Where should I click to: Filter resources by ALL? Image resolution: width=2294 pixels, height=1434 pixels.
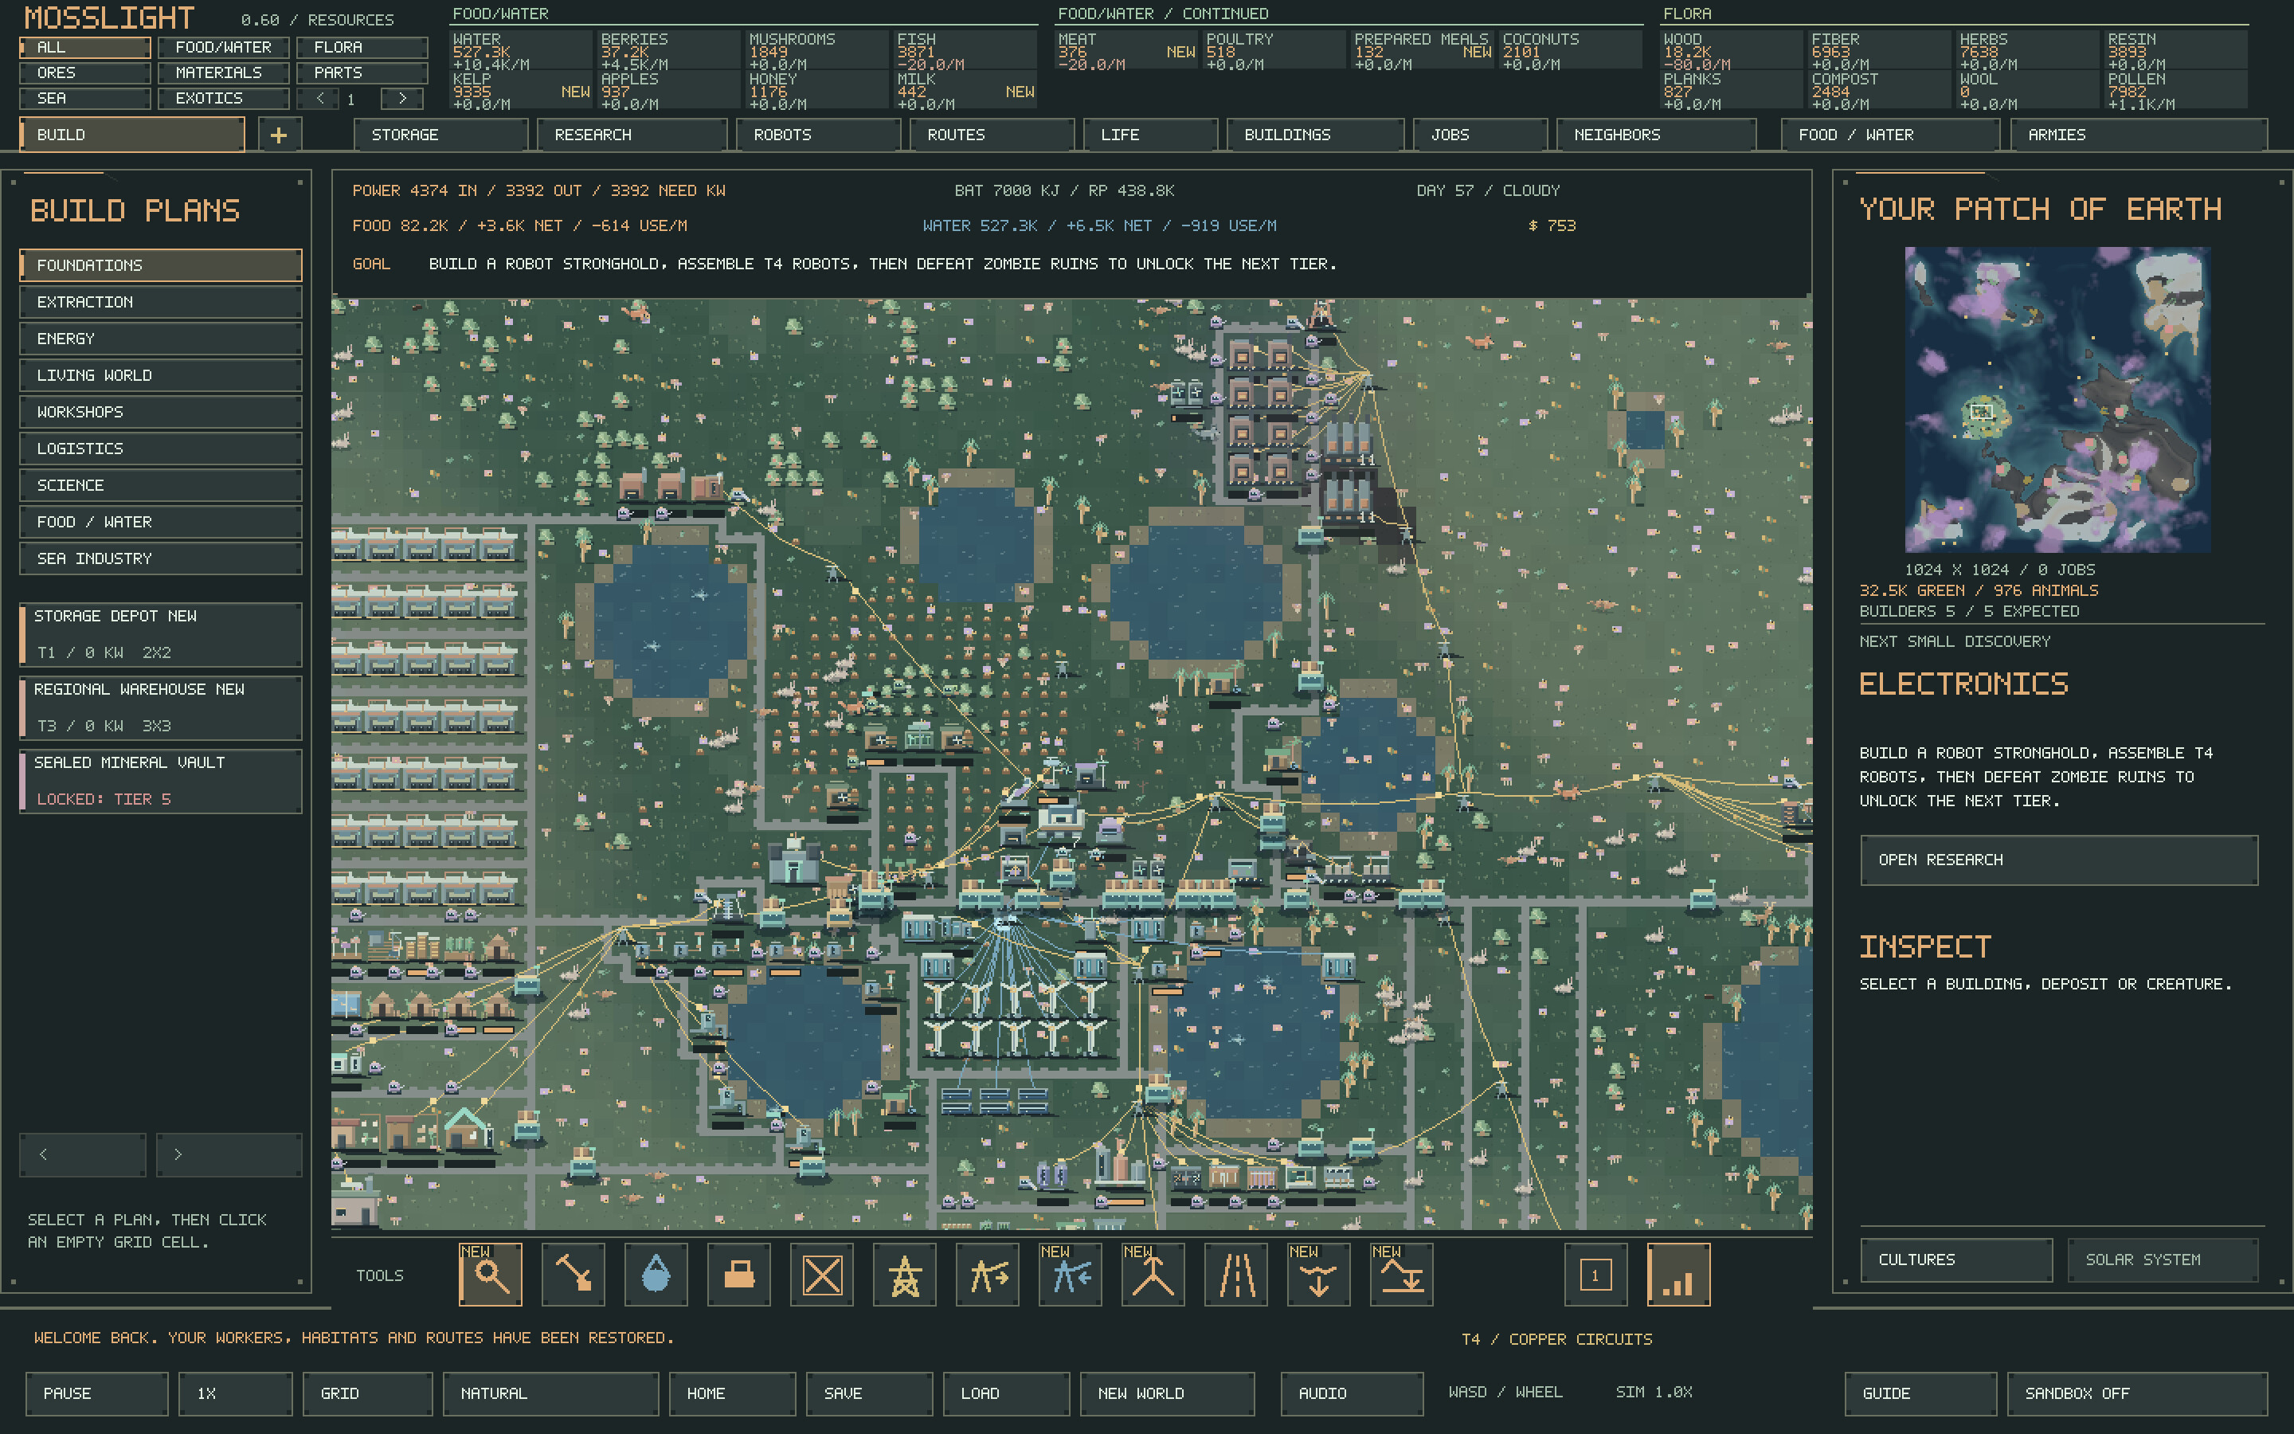pyautogui.click(x=84, y=48)
